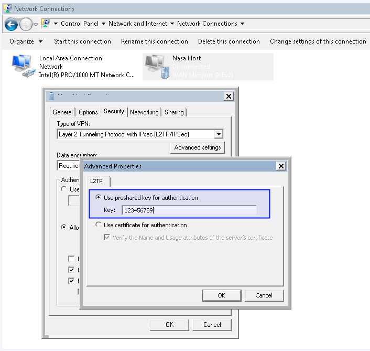
Task: Click the Network Connections title bar icon
Action: pyautogui.click(x=7, y=8)
